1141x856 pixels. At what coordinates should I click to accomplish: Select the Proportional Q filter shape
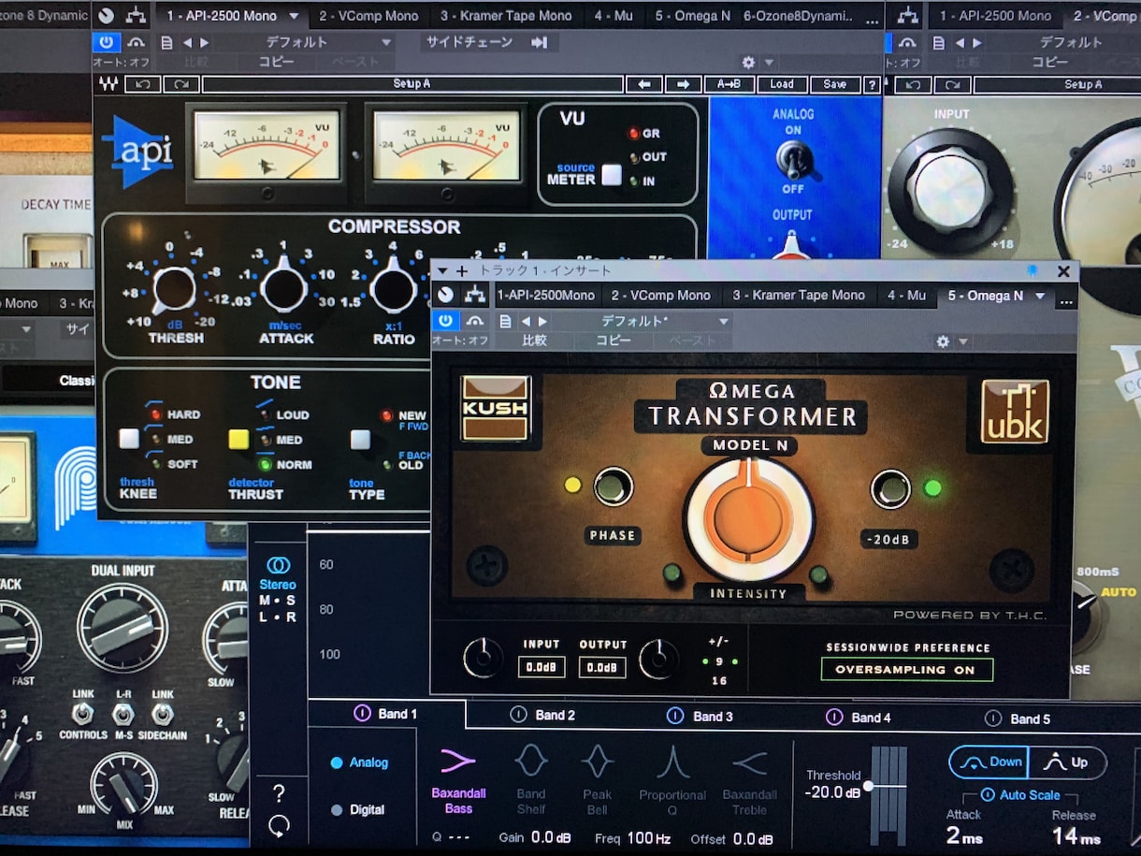[x=672, y=780]
